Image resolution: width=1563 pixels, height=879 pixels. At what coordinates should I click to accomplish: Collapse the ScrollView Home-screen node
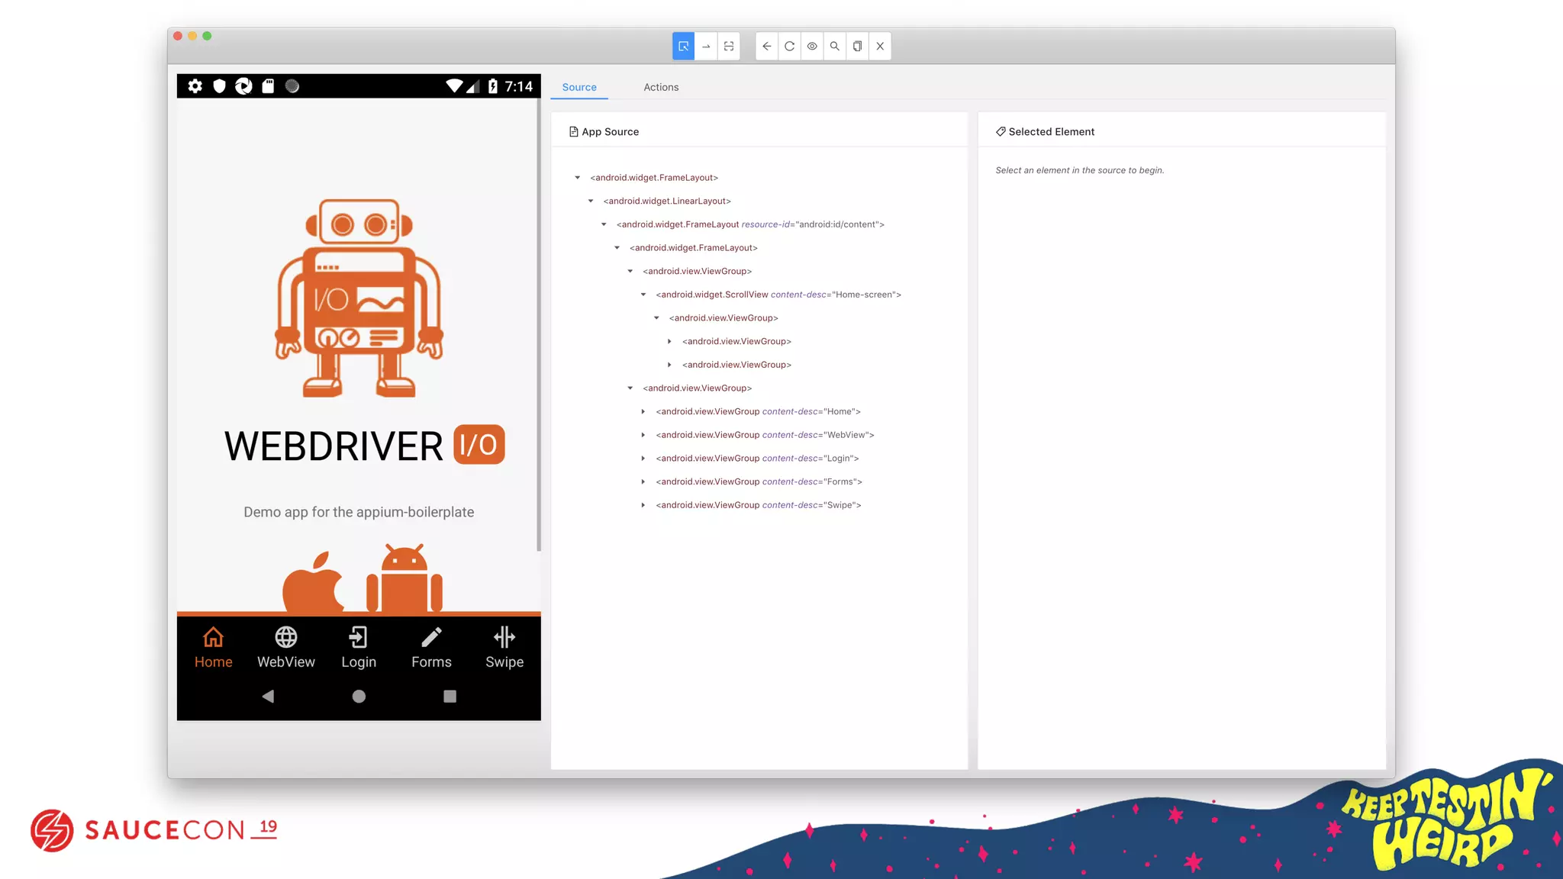[643, 295]
